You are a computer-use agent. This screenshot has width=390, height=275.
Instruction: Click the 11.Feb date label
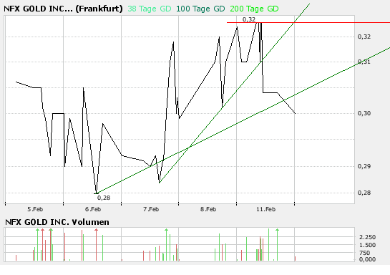pyautogui.click(x=266, y=209)
